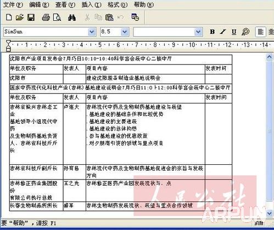
Task: Save the document with floppy icon
Action: tap(31, 18)
